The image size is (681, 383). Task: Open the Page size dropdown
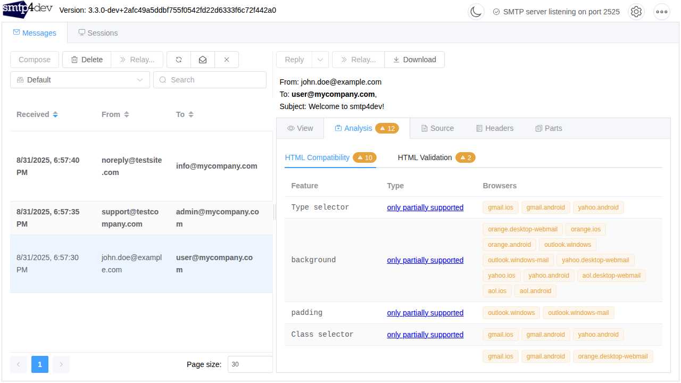point(250,364)
